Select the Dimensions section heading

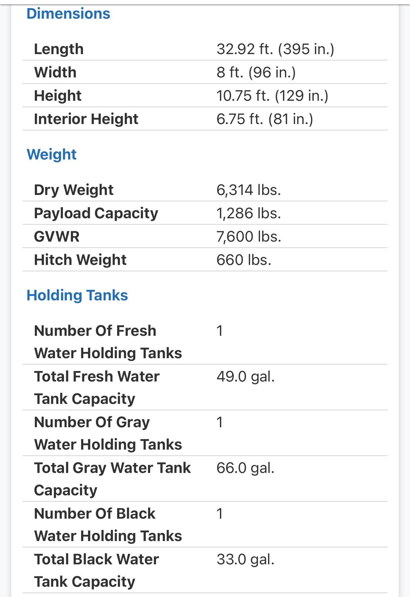tap(68, 14)
